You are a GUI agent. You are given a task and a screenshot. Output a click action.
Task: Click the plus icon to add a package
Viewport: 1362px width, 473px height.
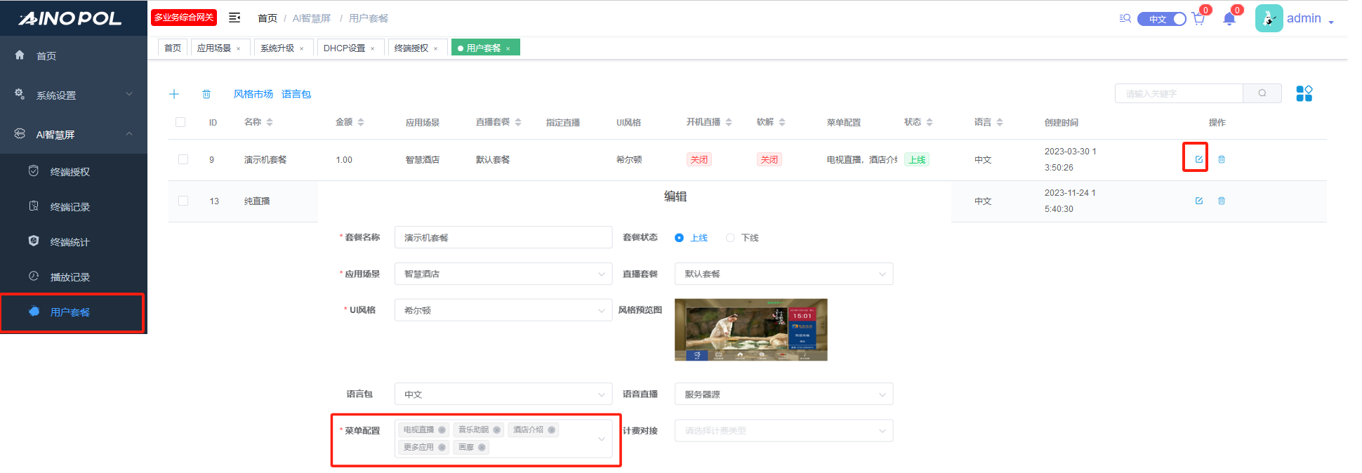pyautogui.click(x=174, y=94)
